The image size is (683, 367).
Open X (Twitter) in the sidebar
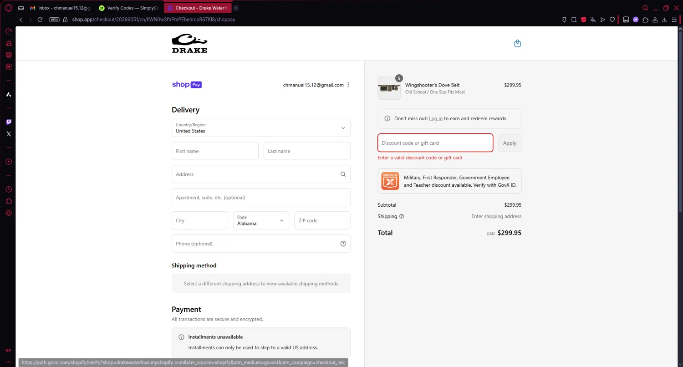pyautogui.click(x=8, y=134)
